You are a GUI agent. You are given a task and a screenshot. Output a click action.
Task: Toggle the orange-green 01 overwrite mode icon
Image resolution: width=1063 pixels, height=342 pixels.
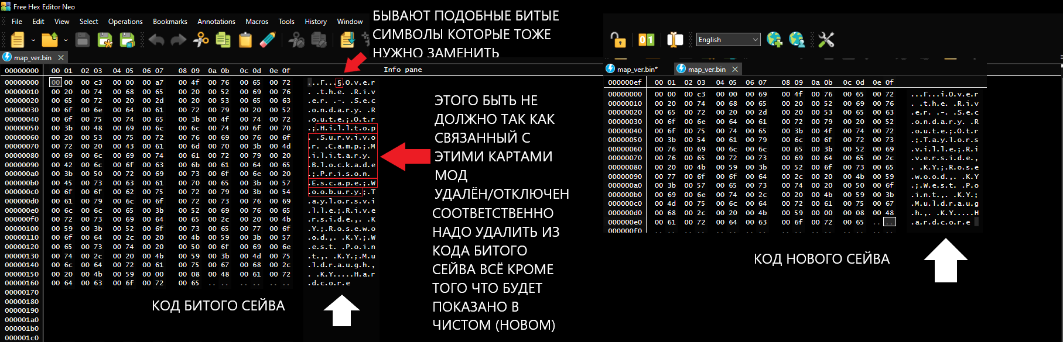pyautogui.click(x=647, y=40)
